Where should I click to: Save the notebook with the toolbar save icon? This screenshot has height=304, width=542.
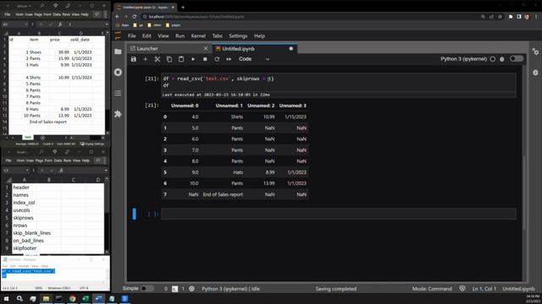click(134, 59)
